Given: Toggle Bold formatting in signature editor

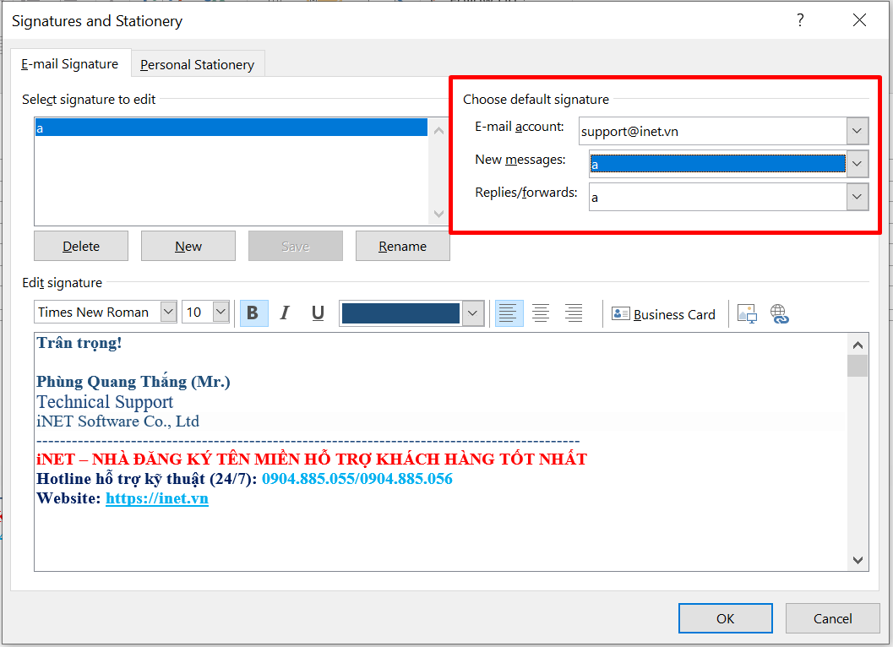Looking at the screenshot, I should (x=253, y=313).
